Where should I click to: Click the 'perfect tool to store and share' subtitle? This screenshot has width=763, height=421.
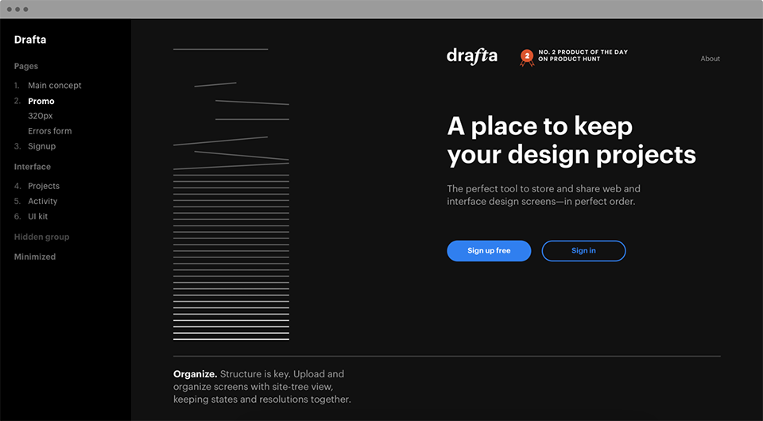click(544, 195)
